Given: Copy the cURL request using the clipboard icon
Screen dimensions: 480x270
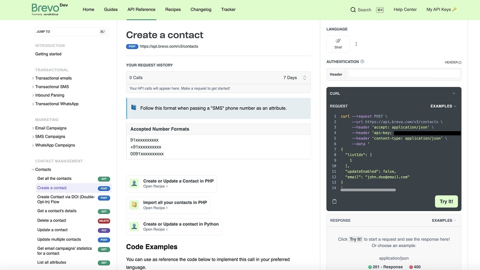Looking at the screenshot, I should pyautogui.click(x=334, y=201).
